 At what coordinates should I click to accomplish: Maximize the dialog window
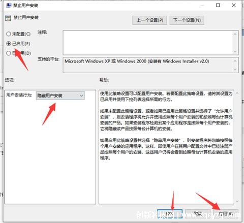(x=218, y=5)
